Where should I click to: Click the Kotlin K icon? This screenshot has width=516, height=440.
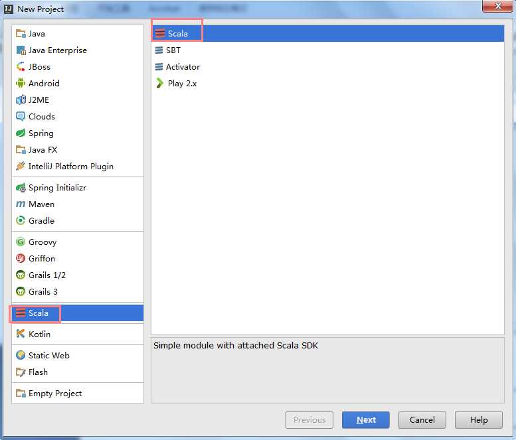coord(21,334)
